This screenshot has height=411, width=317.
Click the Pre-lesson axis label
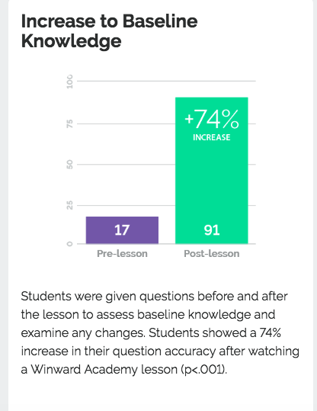click(x=122, y=254)
